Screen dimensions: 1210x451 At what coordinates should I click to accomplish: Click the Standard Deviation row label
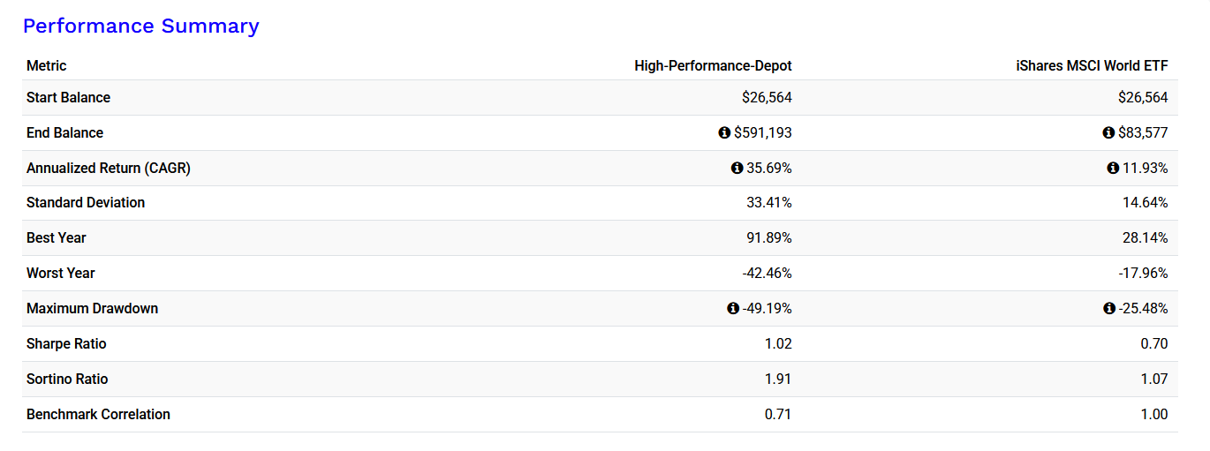tap(86, 203)
